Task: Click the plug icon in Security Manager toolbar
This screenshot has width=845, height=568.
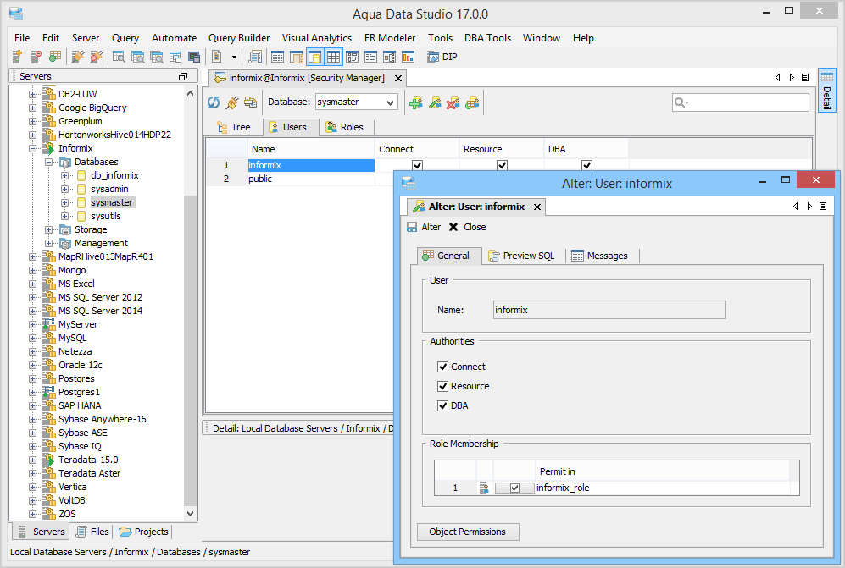Action: tap(232, 102)
